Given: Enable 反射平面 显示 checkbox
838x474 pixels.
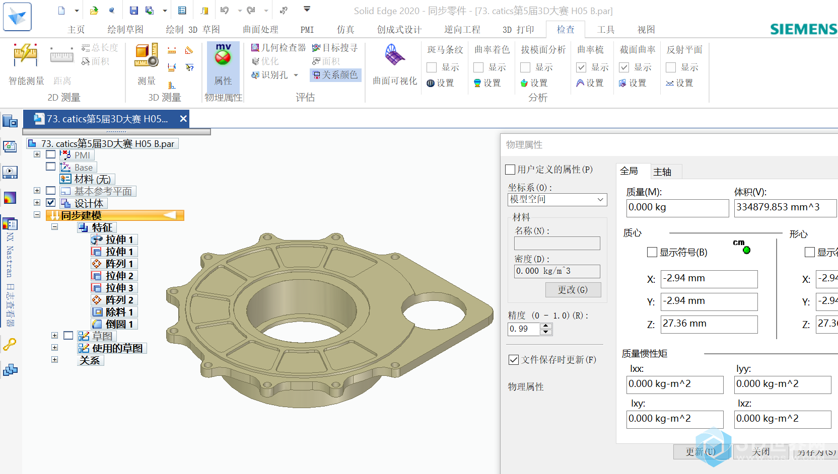Looking at the screenshot, I should coord(671,67).
